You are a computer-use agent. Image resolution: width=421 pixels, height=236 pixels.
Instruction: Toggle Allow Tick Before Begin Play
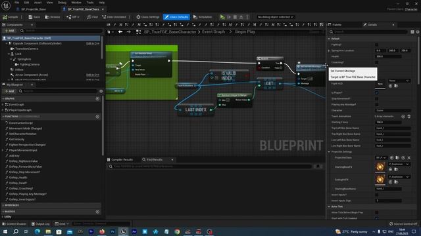coord(376,212)
